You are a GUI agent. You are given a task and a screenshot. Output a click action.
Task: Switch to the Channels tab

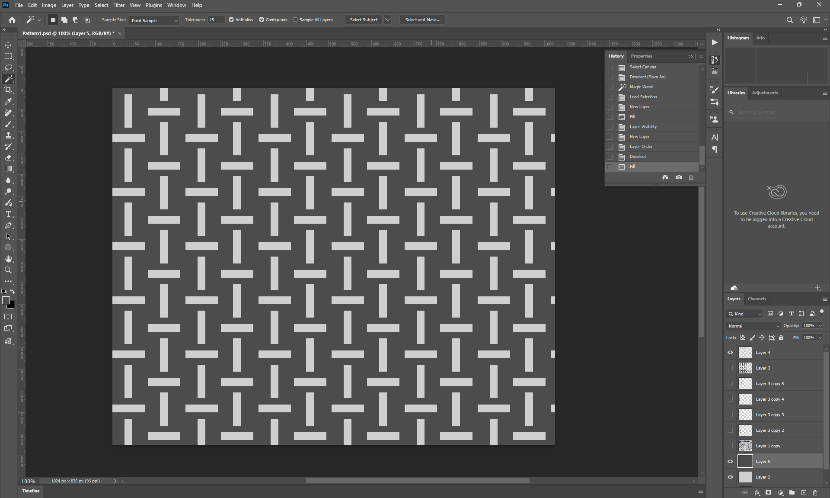click(757, 299)
